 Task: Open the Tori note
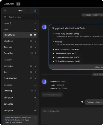point(20,72)
